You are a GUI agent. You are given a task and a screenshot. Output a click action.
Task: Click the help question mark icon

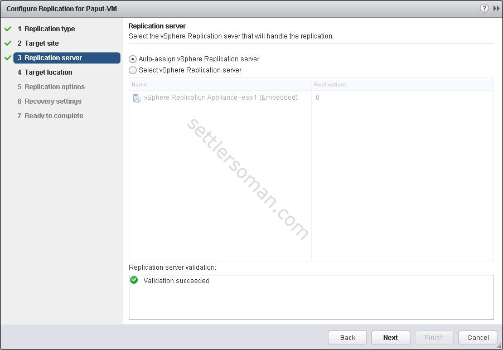(x=483, y=8)
